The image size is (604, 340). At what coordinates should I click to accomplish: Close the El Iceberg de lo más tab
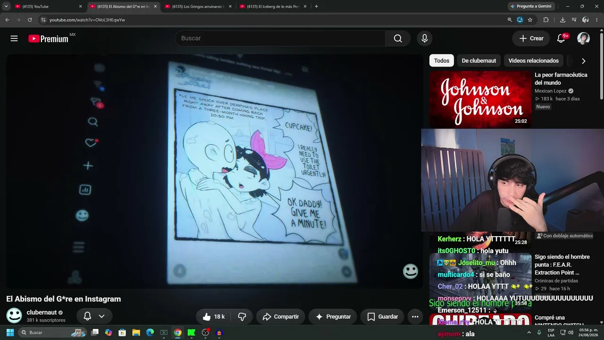[x=305, y=7]
